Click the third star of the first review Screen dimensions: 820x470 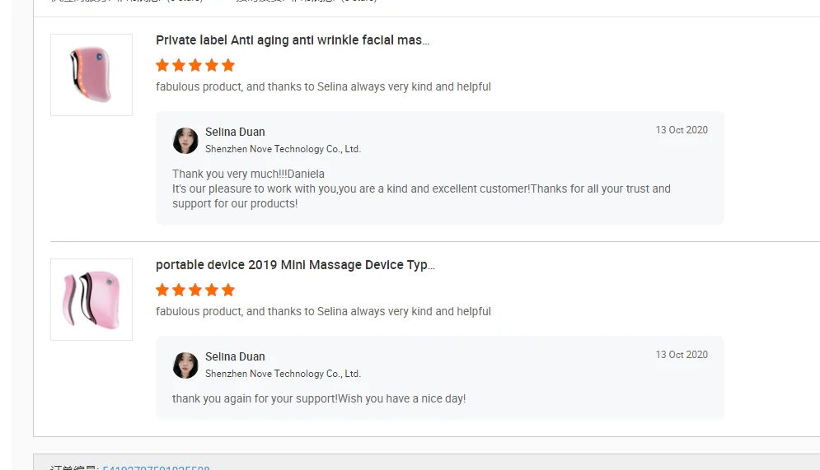[195, 65]
